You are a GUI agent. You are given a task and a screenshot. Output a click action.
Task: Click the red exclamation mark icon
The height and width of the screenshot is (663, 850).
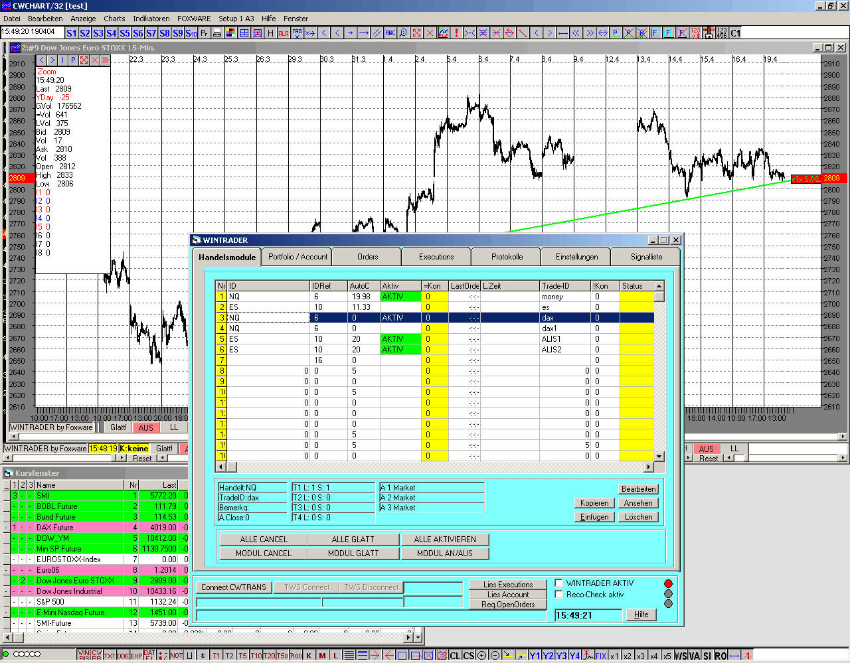coord(456,33)
